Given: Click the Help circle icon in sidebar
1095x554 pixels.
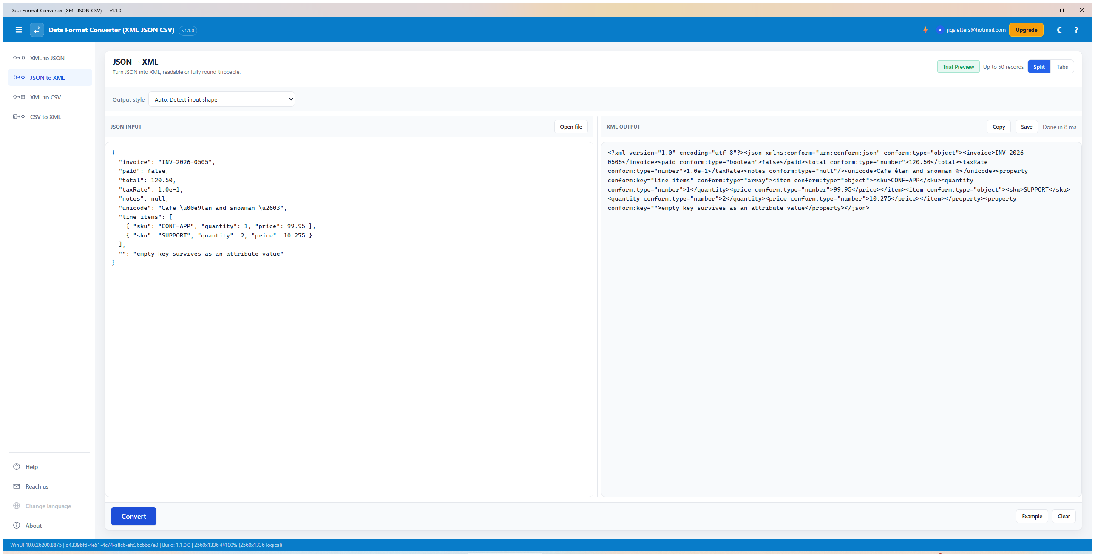Looking at the screenshot, I should pyautogui.click(x=17, y=466).
